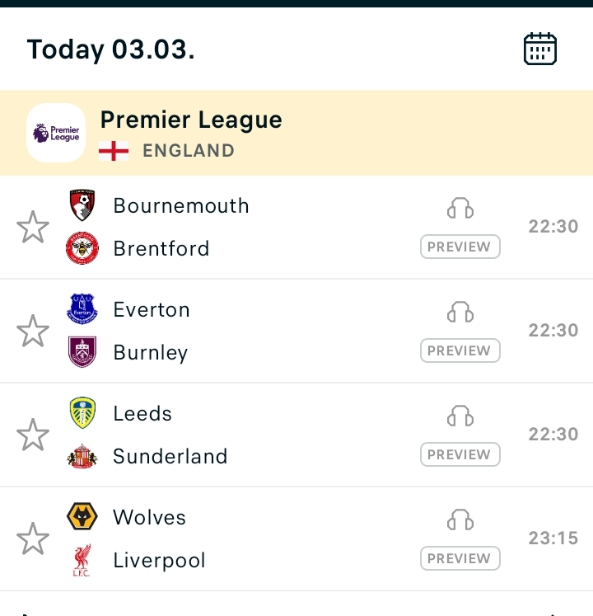Open the calendar date picker
This screenshot has height=616, width=593.
click(x=540, y=49)
